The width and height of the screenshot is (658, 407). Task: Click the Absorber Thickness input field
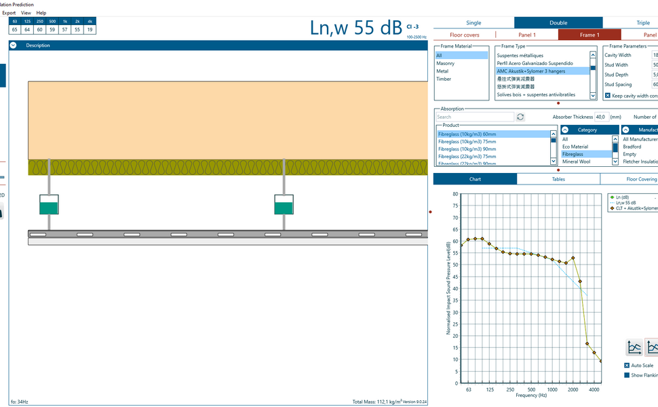point(601,117)
